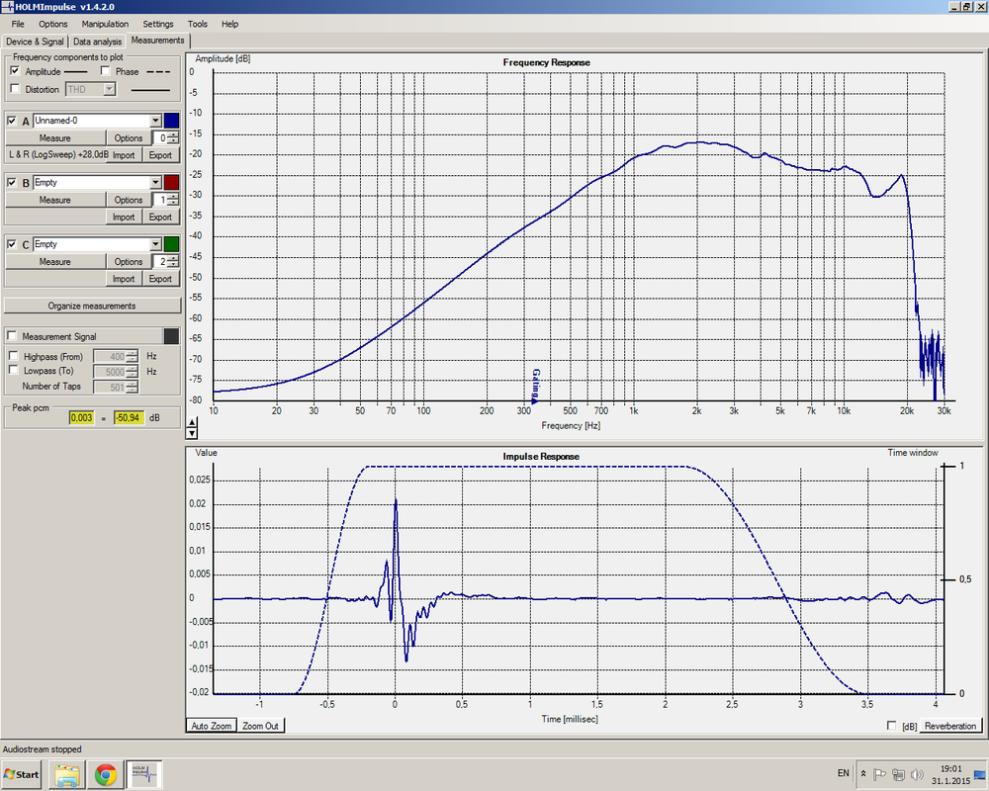This screenshot has width=989, height=791.
Task: Toggle measurement A visibility checkbox
Action: [12, 121]
